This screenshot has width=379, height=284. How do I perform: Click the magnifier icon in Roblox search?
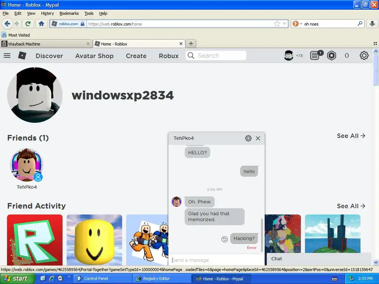pyautogui.click(x=191, y=55)
